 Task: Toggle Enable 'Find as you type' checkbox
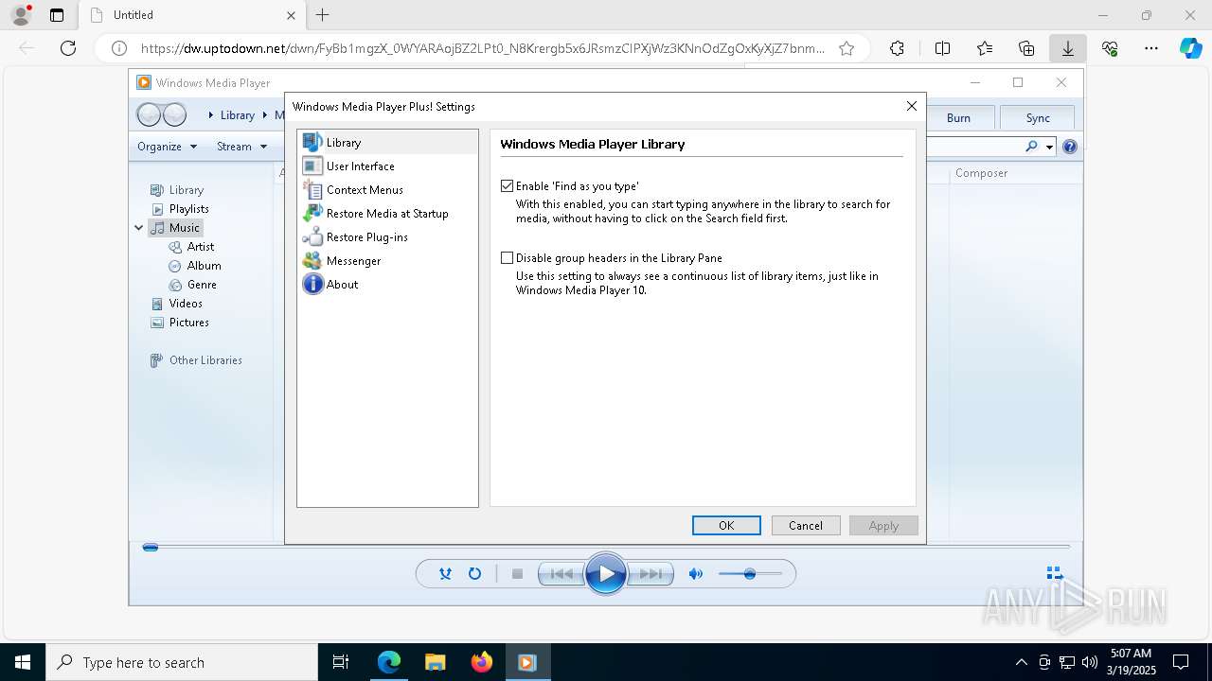click(x=508, y=186)
